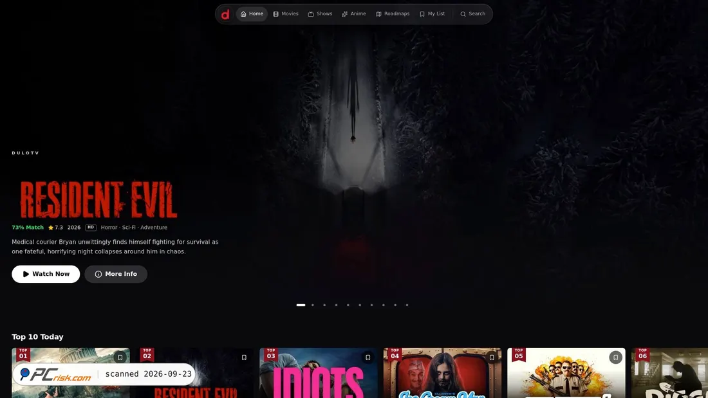
Task: Switch to the Anime section
Action: (x=354, y=14)
